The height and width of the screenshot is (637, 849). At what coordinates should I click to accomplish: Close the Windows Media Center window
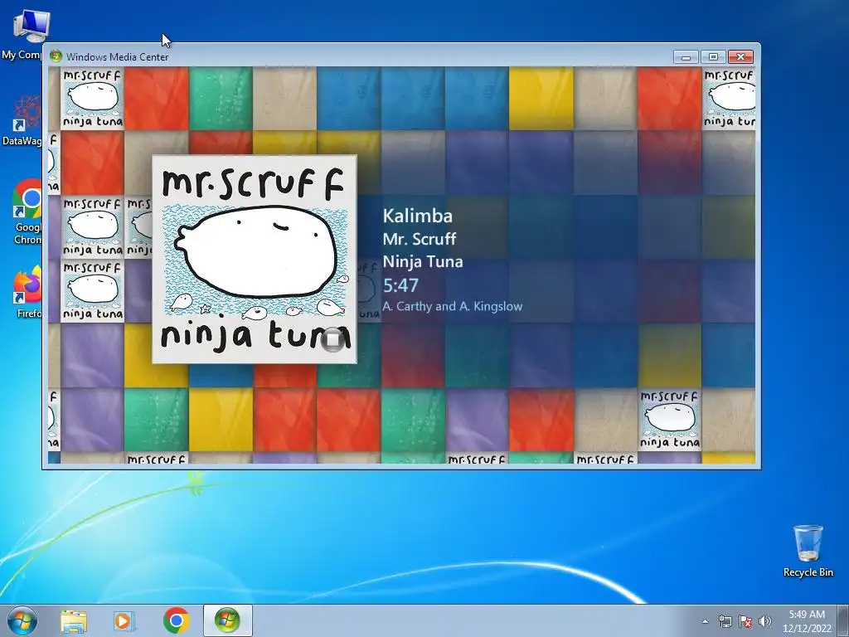740,56
